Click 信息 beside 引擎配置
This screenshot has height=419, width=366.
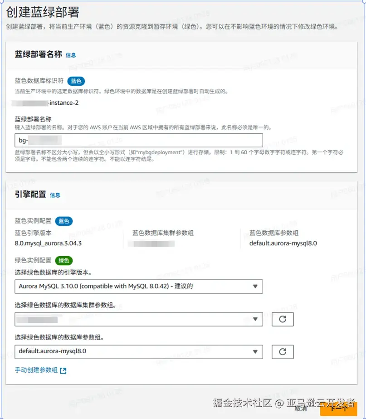55,195
